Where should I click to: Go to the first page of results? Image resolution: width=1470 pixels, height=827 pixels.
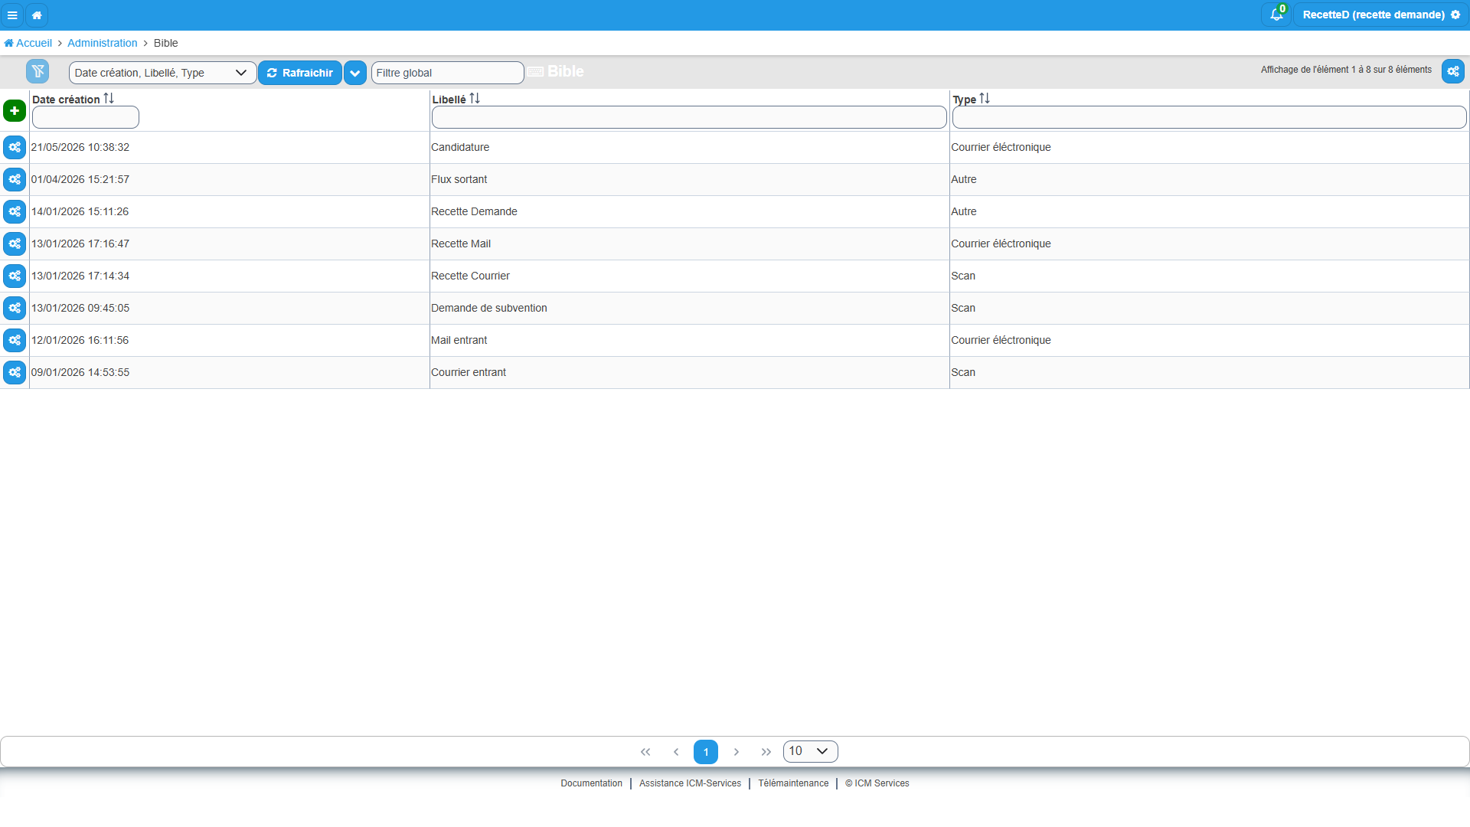click(x=645, y=752)
